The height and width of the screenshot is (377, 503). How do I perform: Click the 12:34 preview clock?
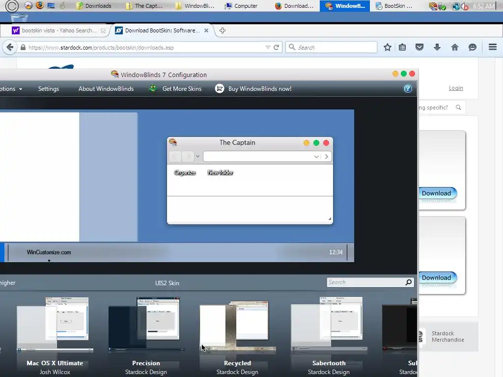click(335, 252)
